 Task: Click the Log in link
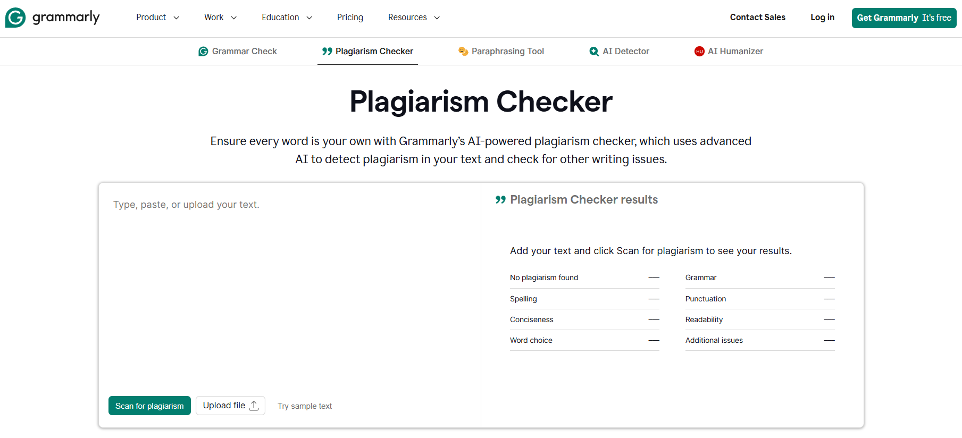click(x=822, y=18)
